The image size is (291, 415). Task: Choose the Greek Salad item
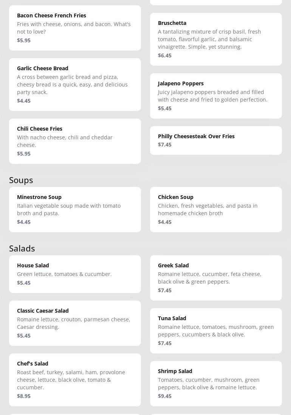tap(216, 278)
